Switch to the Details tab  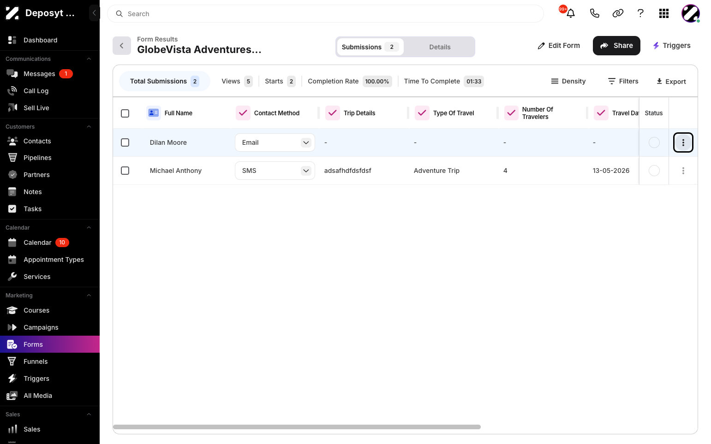(440, 47)
